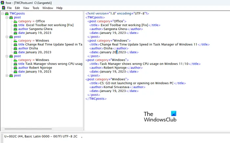The width and height of the screenshot is (230, 143).
Task: Click element icon of post above Task Manager title
Action: 11,56
